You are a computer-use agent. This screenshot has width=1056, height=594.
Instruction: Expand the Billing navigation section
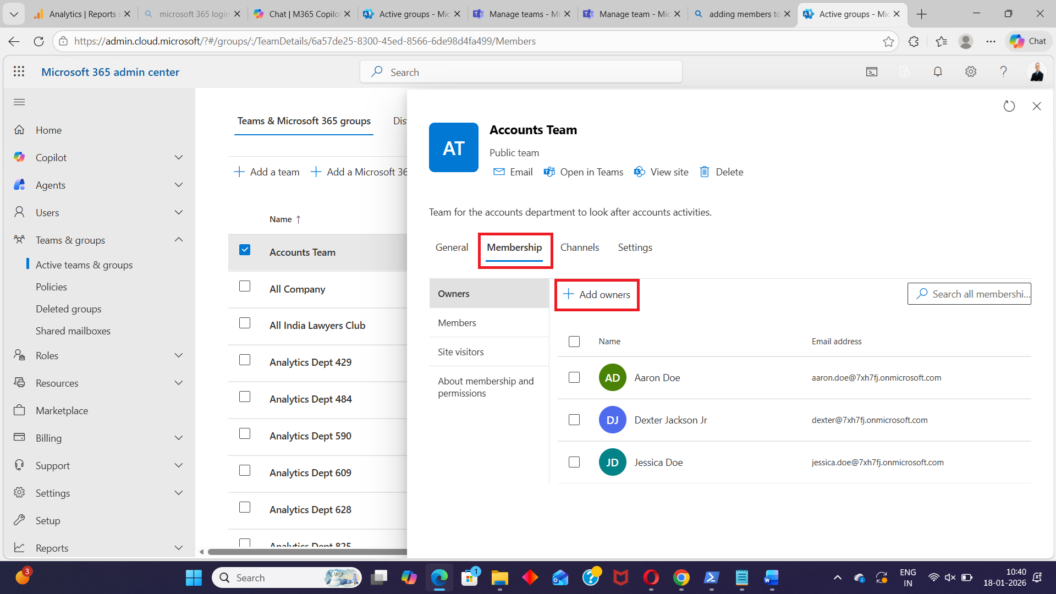pos(179,438)
